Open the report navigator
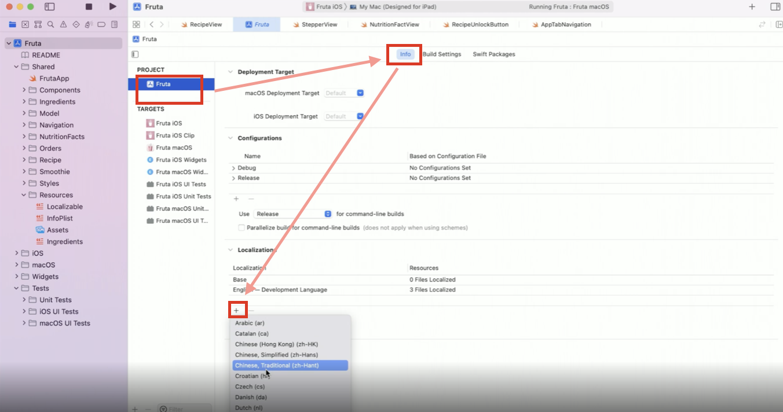This screenshot has height=412, width=783. (x=114, y=24)
